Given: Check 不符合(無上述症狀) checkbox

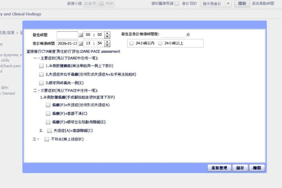Looking at the screenshot, I should [47, 139].
